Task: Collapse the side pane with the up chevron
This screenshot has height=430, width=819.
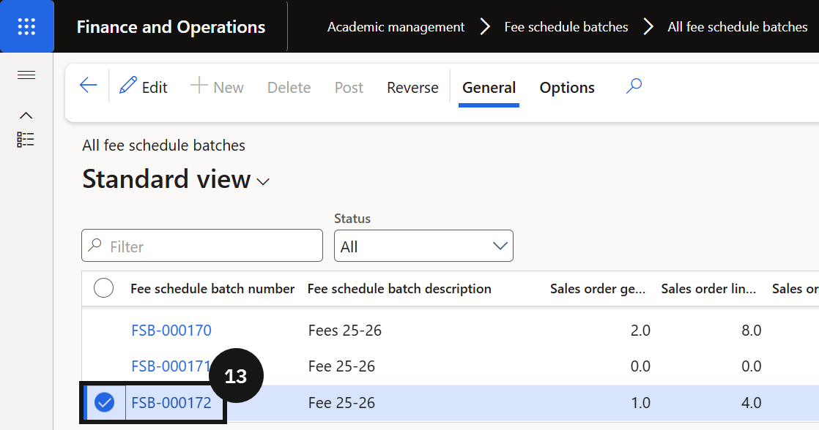Action: 26,116
